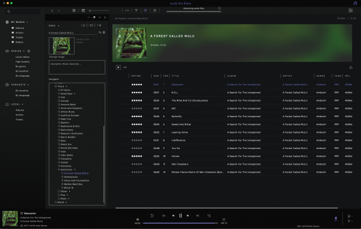Click the Description, Moods, Keywords text box
The height and width of the screenshot is (229, 361).
(x=77, y=67)
